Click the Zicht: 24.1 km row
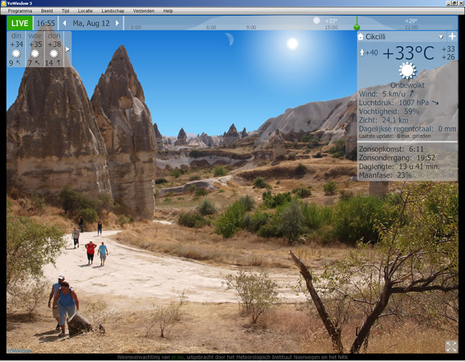The width and height of the screenshot is (465, 362). pos(383,120)
